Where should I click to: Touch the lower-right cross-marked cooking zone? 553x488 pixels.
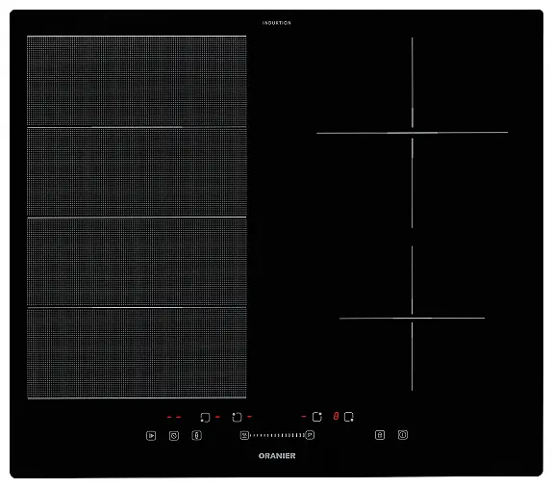(x=412, y=319)
